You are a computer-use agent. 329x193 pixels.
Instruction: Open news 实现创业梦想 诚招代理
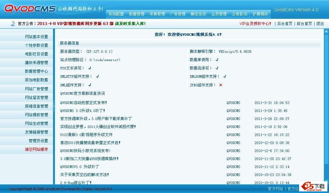tap(98, 126)
